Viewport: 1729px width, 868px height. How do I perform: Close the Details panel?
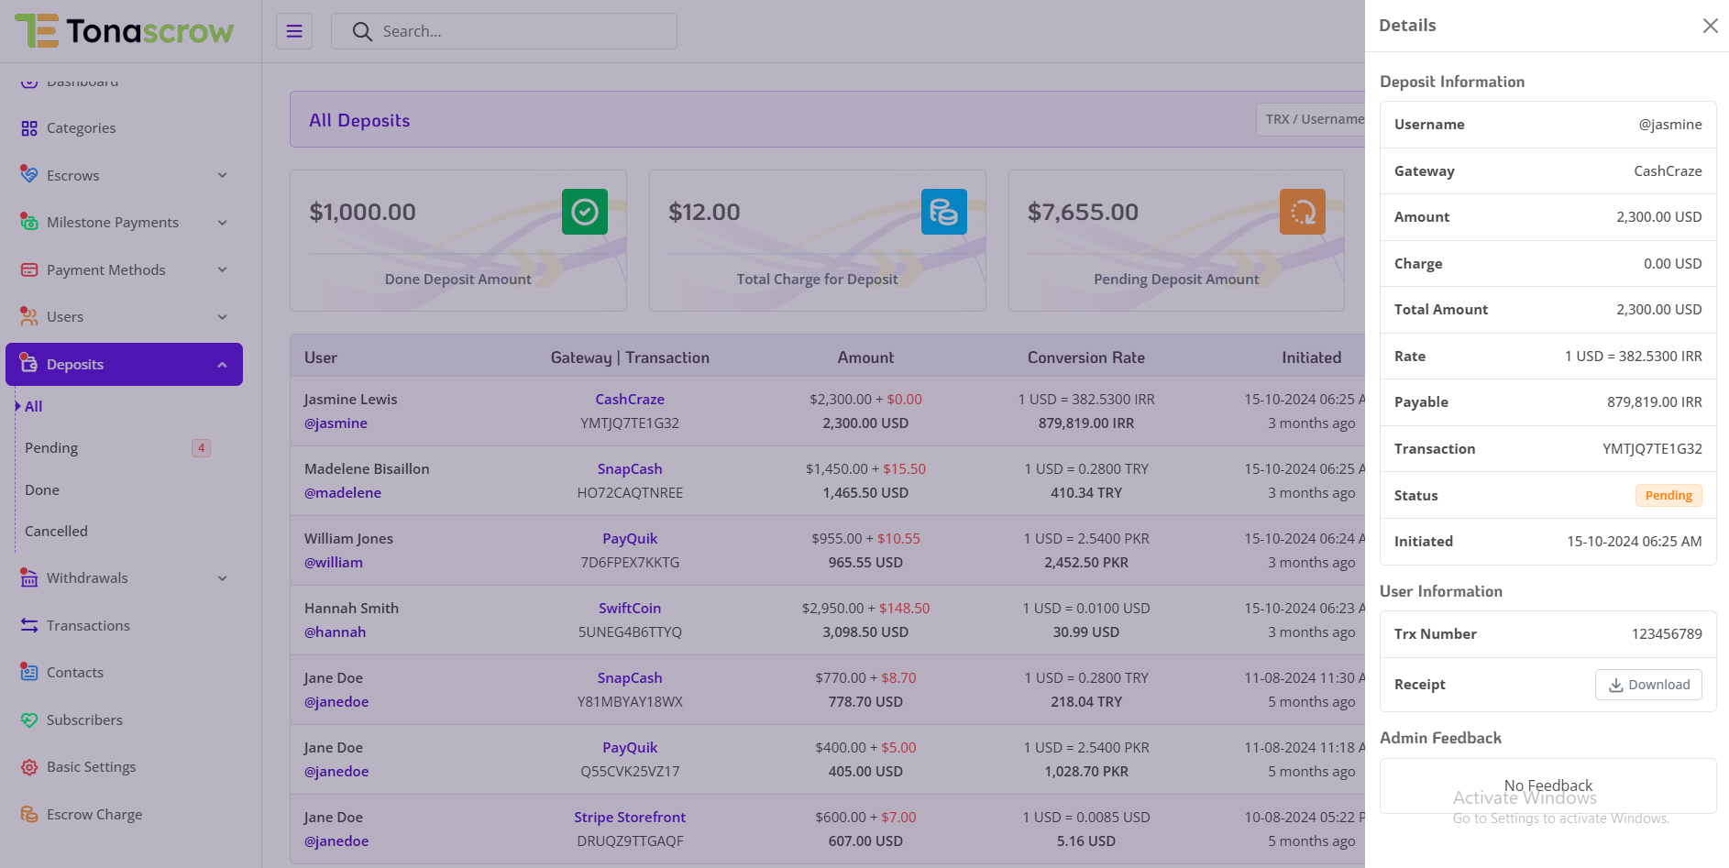pyautogui.click(x=1710, y=26)
